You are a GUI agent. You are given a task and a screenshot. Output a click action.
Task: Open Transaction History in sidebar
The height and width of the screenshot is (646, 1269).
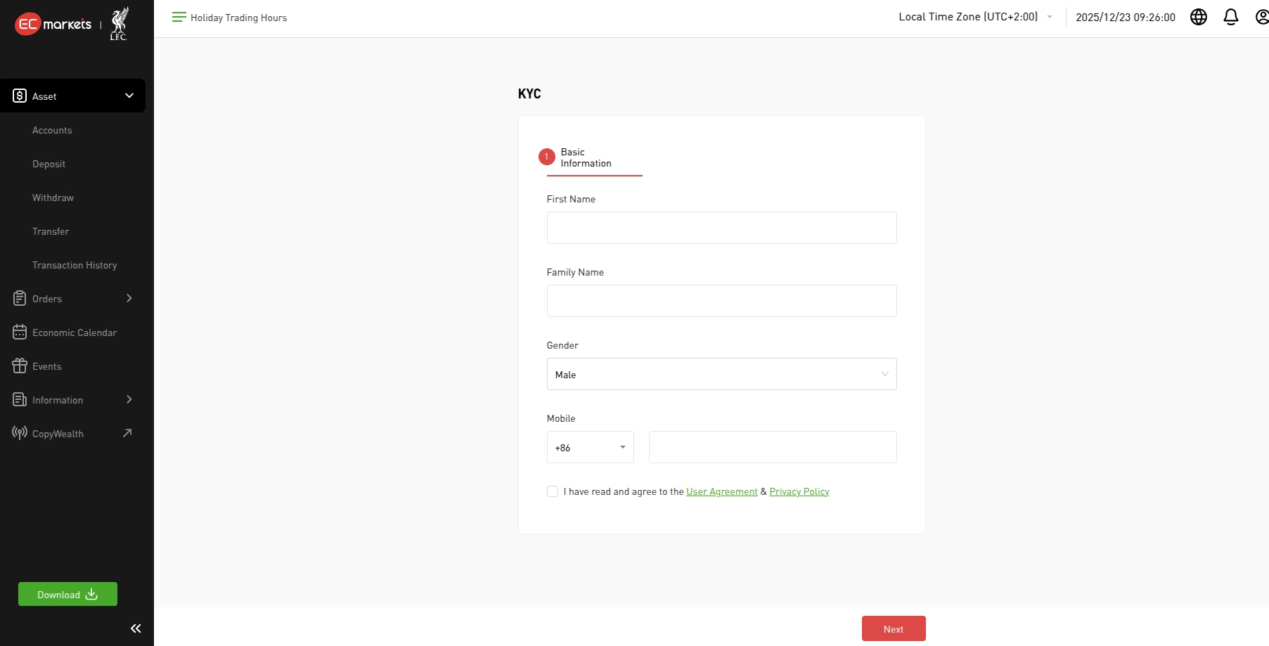point(75,265)
